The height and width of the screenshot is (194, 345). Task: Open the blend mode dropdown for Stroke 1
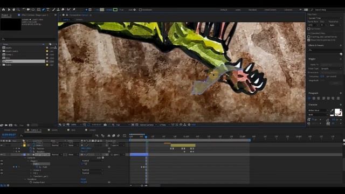(92, 170)
